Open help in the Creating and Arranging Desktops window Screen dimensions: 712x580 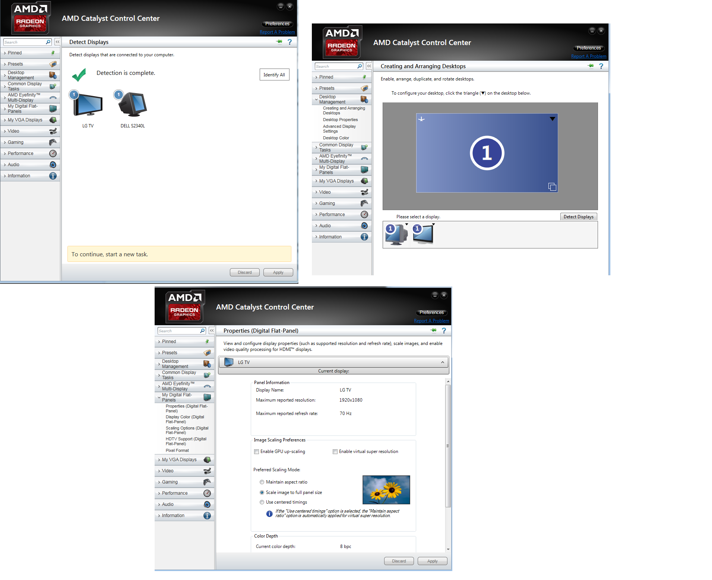(x=601, y=66)
